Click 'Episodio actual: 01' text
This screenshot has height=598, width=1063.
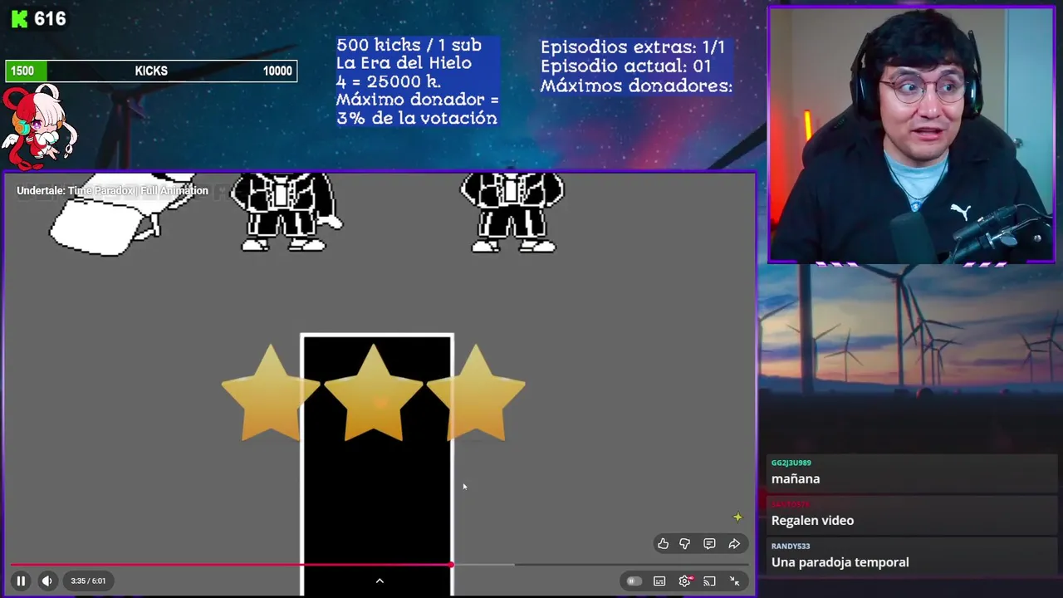pos(625,66)
